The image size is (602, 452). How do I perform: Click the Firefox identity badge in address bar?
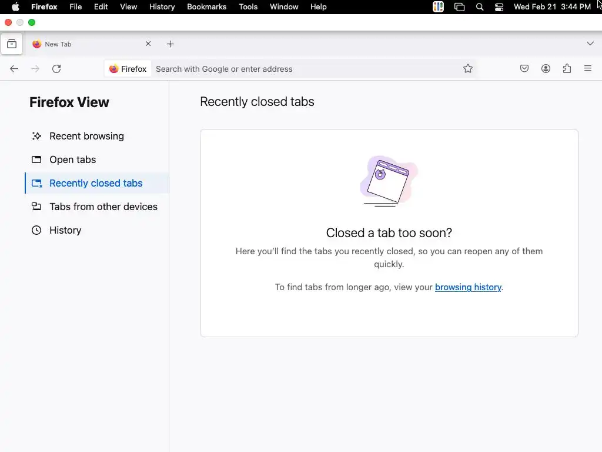[x=128, y=69]
